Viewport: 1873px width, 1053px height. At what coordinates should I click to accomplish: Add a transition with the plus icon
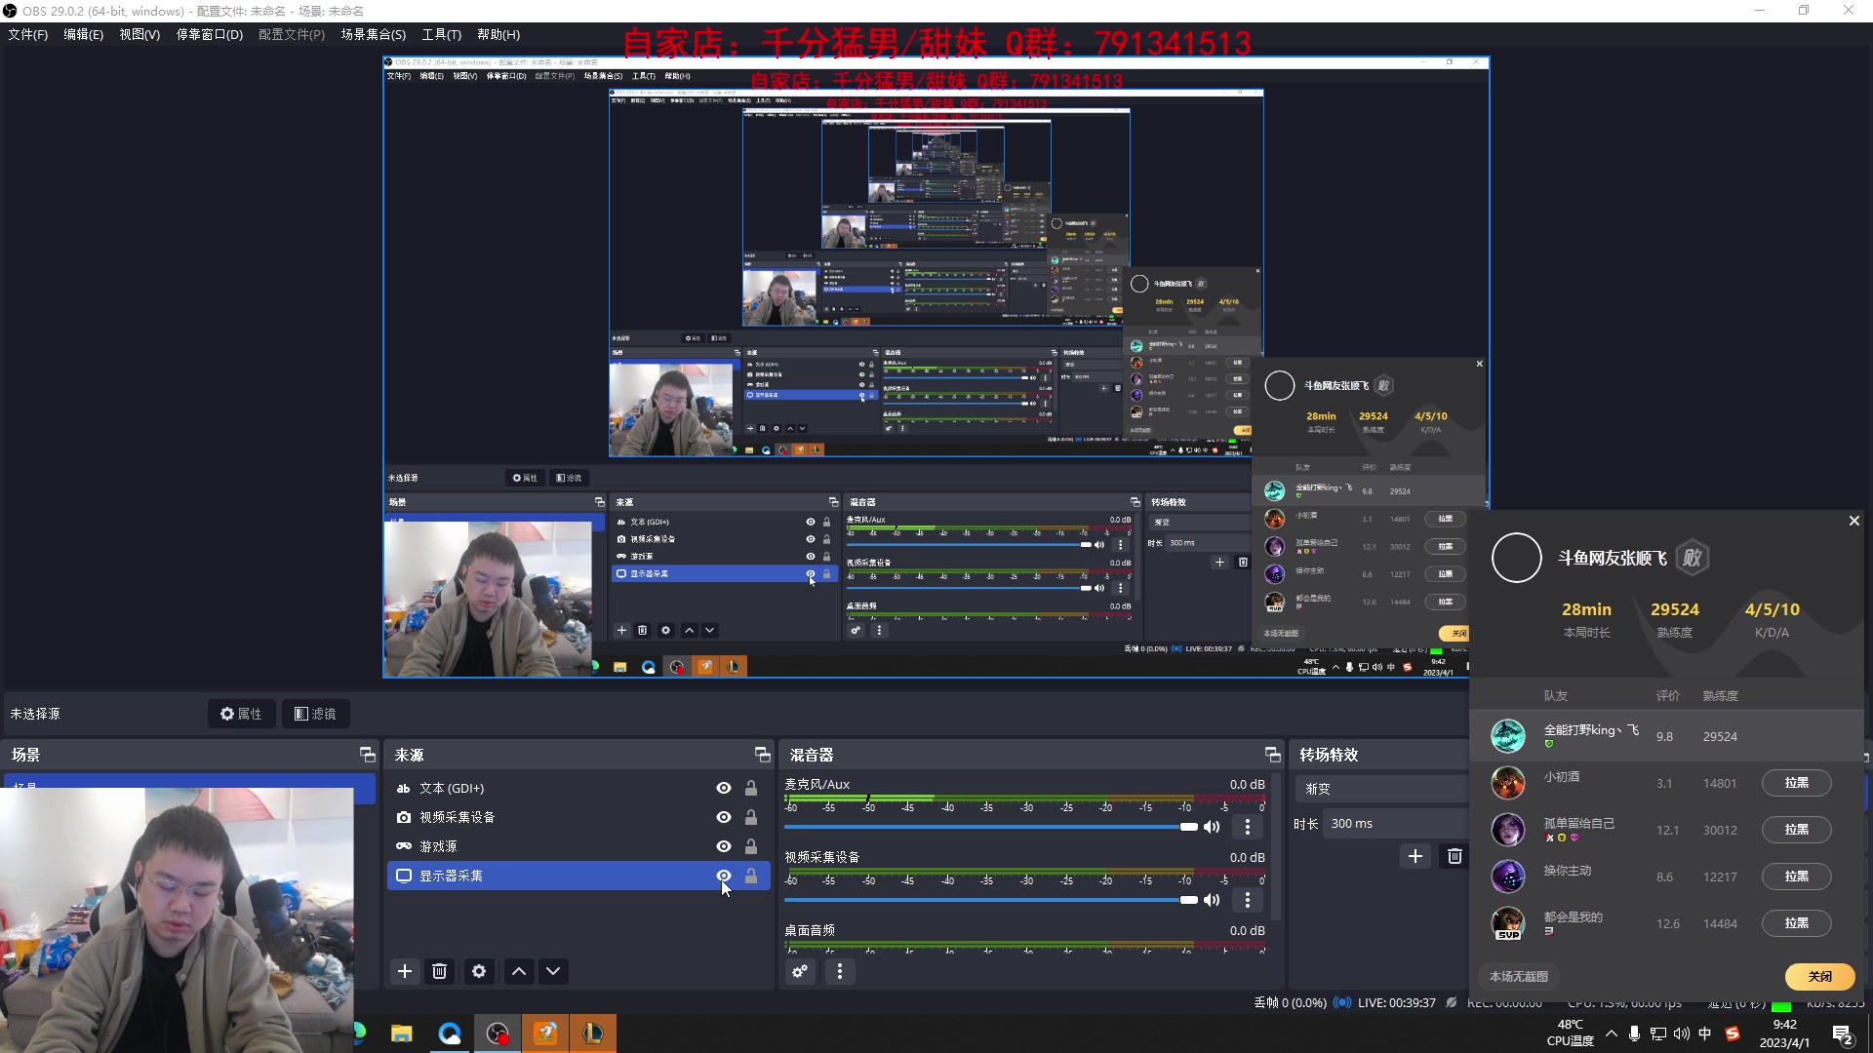1415,856
